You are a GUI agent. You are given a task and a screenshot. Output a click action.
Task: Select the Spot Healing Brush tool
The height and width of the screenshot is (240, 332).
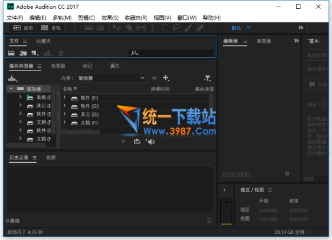pos(200,28)
